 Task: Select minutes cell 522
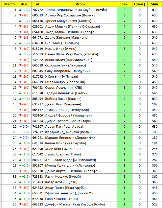tap(155, 205)
